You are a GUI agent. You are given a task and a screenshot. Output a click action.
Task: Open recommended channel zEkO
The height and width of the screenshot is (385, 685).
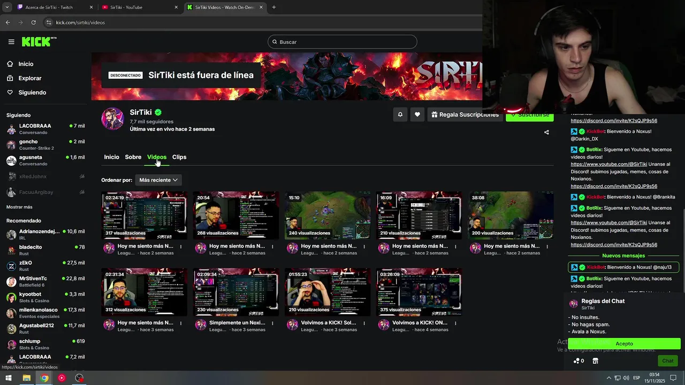[45, 266]
